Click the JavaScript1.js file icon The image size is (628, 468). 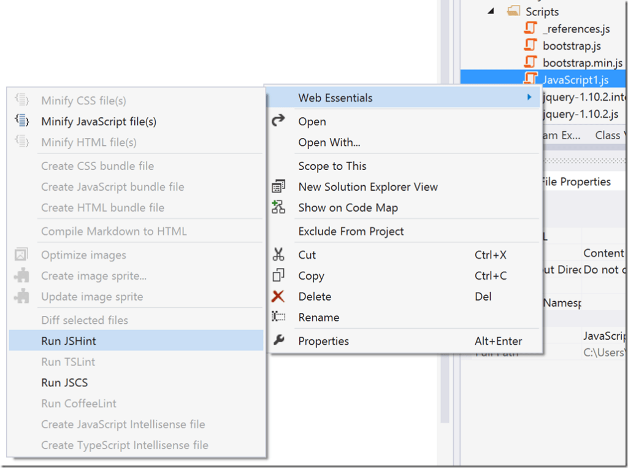click(x=531, y=79)
